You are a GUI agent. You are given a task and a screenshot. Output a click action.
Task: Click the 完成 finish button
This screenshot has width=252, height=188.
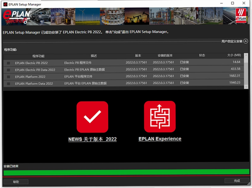point(237,181)
